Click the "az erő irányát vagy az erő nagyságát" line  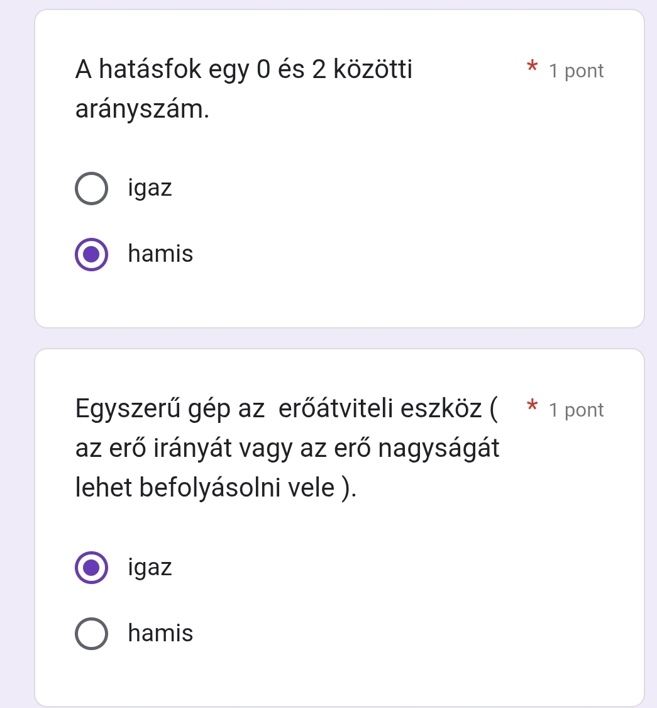pyautogui.click(x=287, y=448)
